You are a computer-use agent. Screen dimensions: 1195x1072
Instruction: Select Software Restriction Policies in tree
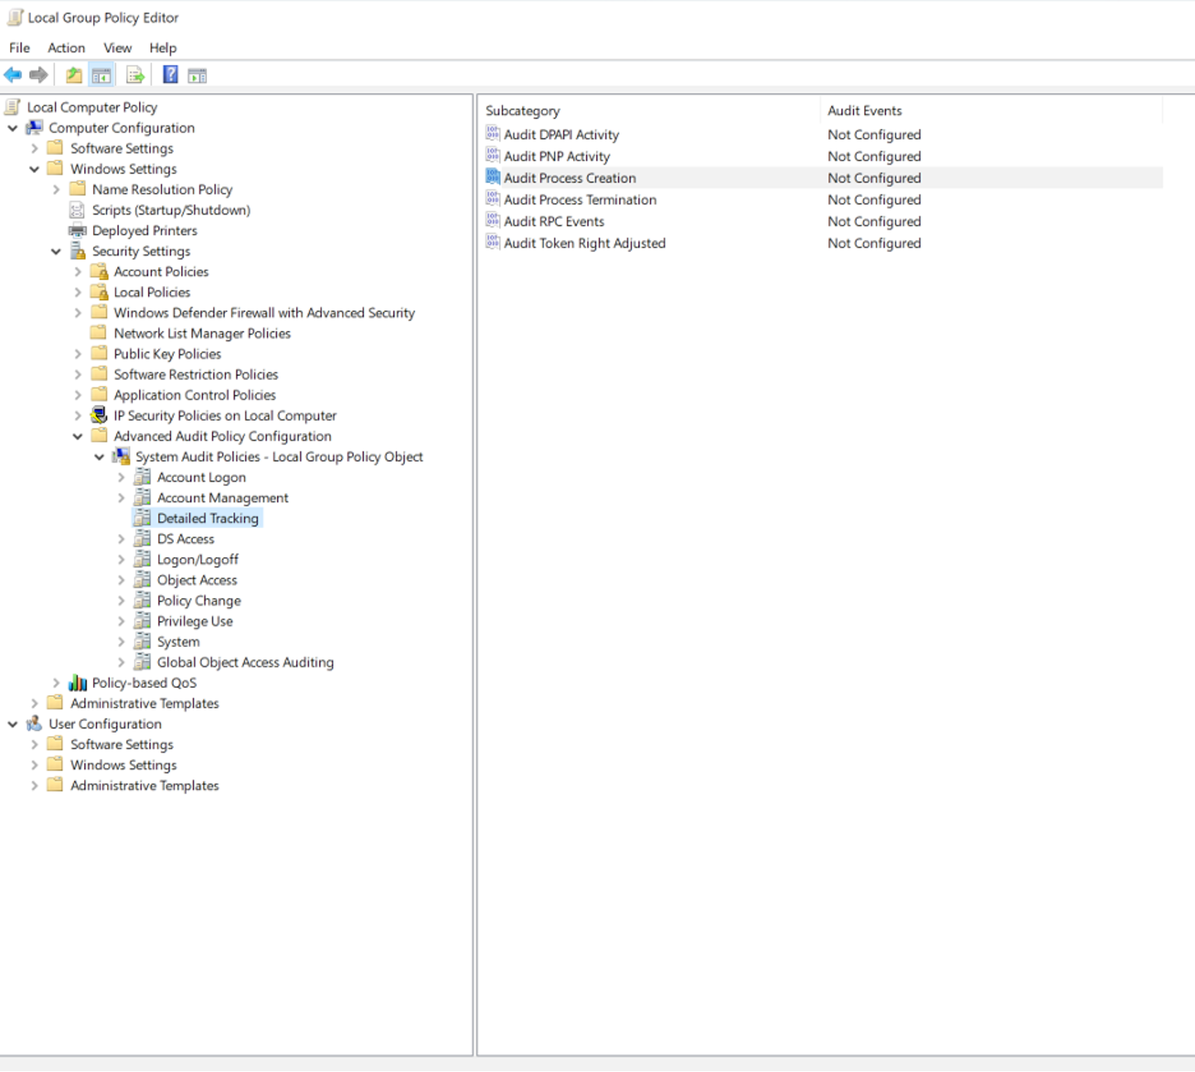[x=195, y=374]
